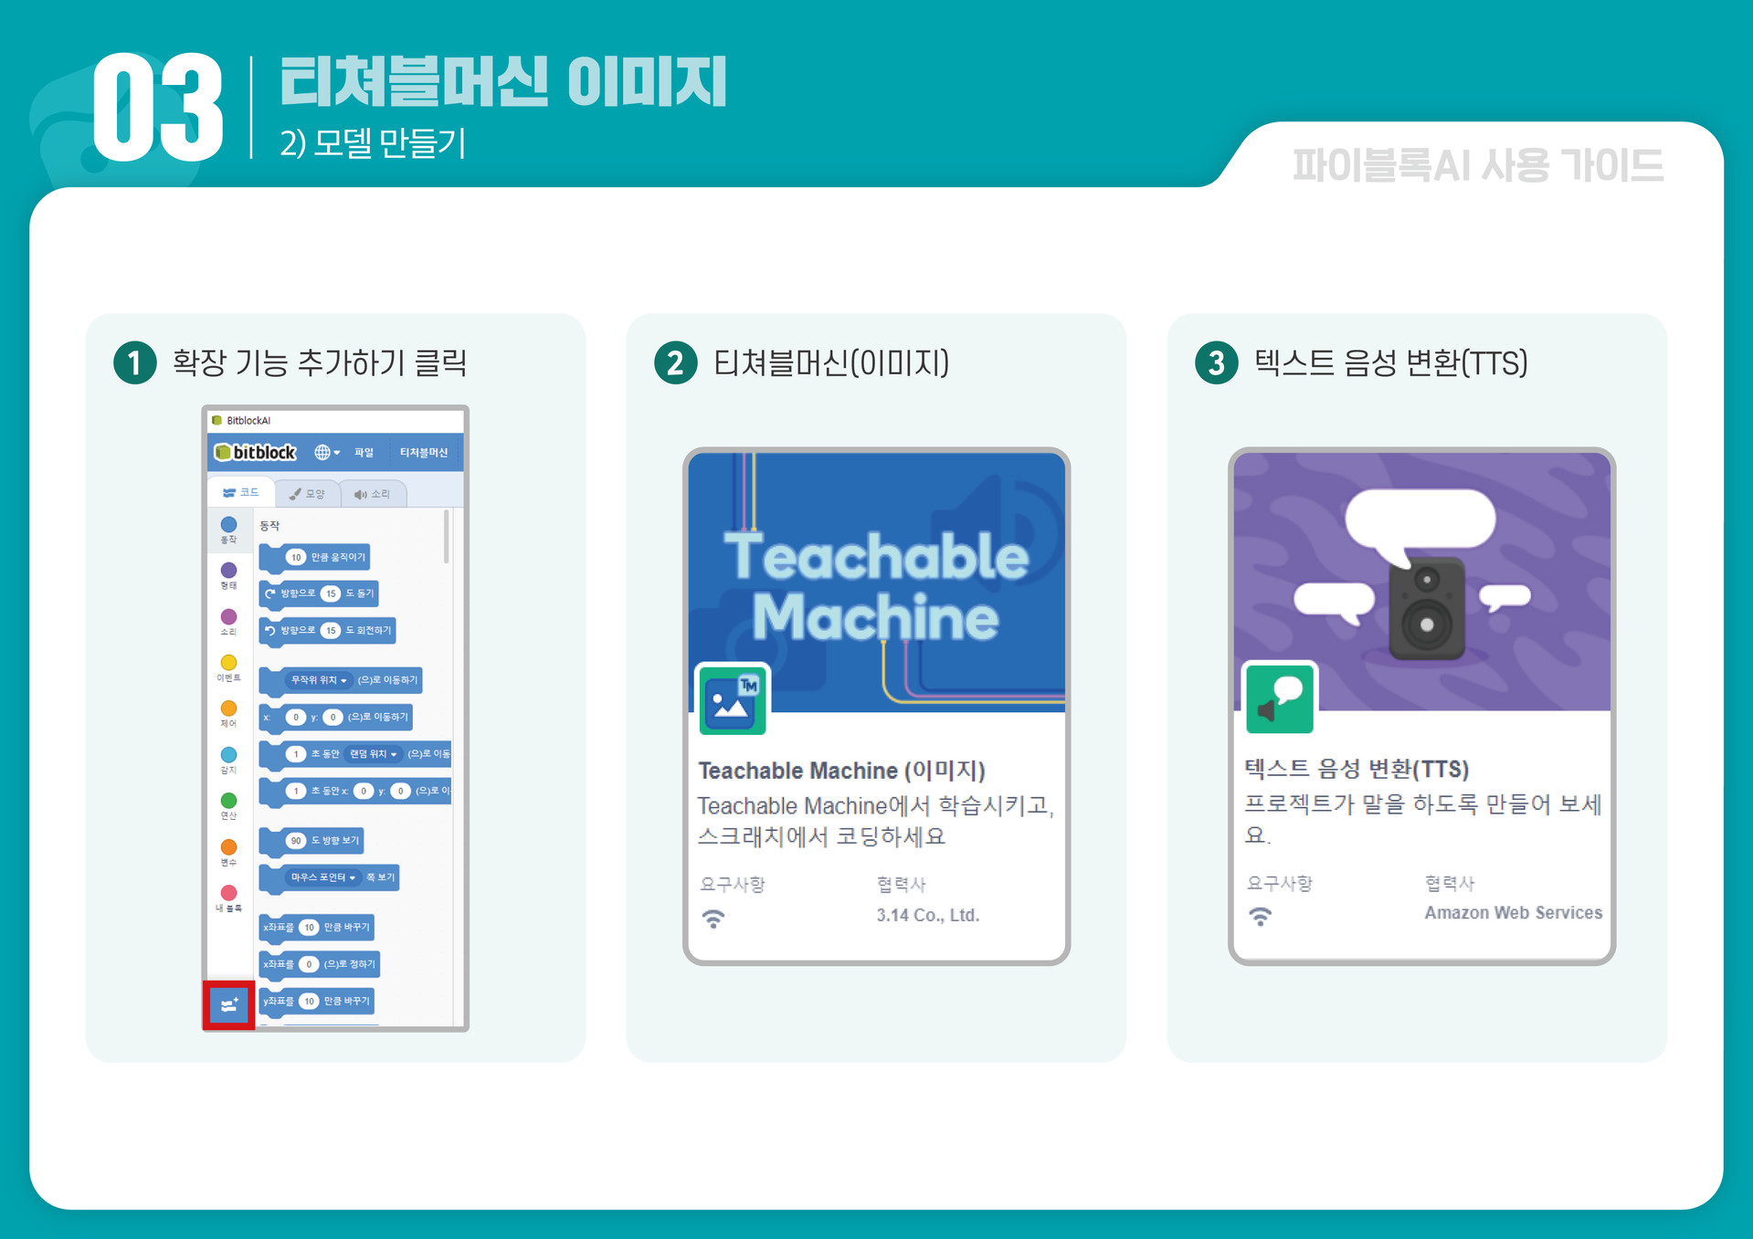Select the 동작 block category
The height and width of the screenshot is (1239, 1753).
(x=228, y=530)
